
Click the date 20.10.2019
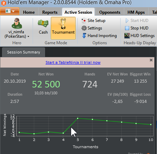pos(15,81)
